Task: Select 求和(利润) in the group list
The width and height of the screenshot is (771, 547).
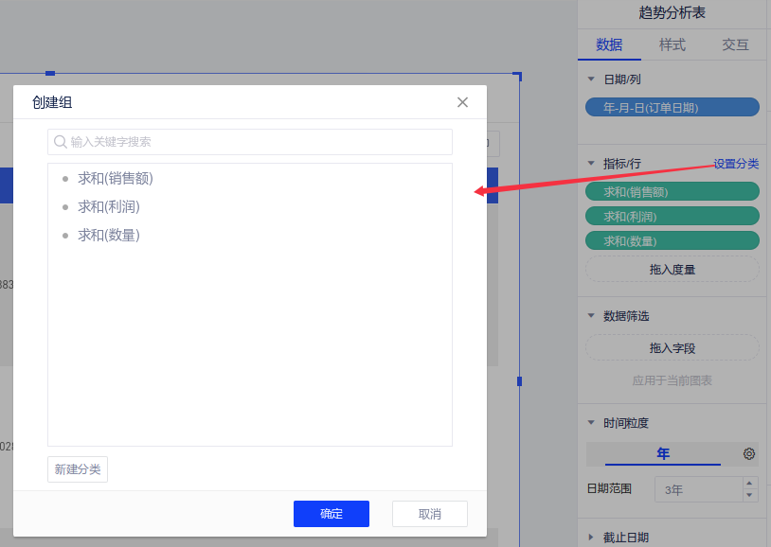Action: [108, 206]
